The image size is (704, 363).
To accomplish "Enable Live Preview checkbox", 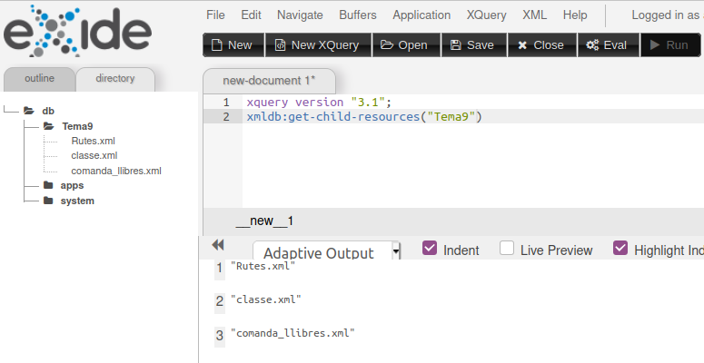I will tap(507, 249).
